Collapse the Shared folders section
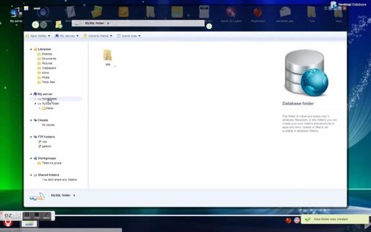The width and height of the screenshot is (371, 232). [x=31, y=175]
